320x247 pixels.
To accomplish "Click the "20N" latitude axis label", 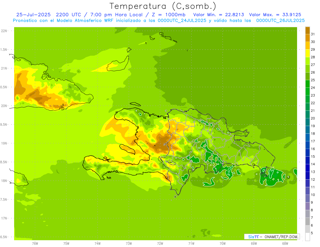I will pos(4,106).
